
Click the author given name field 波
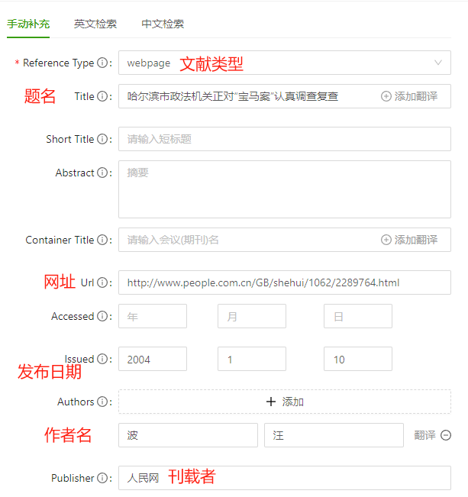(x=188, y=435)
